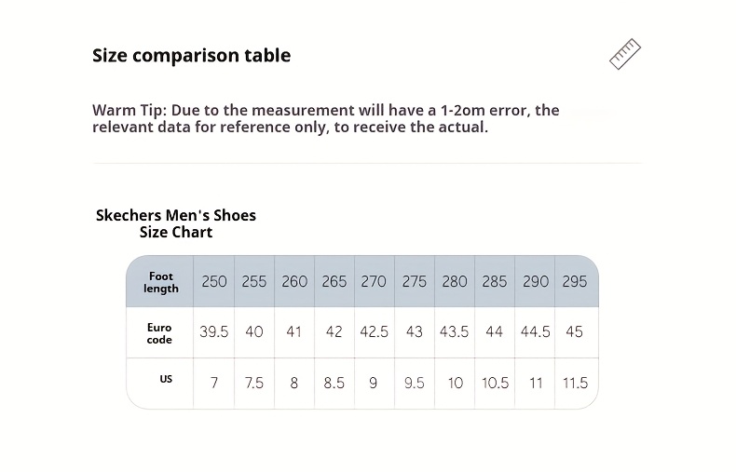
Task: Click the Size comparison table heading
Action: click(191, 56)
